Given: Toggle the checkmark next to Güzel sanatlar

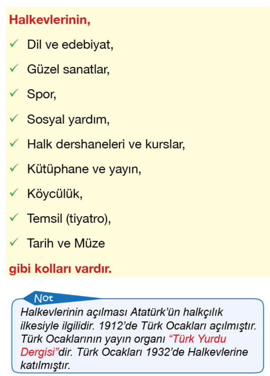Looking at the screenshot, I should pos(14,69).
